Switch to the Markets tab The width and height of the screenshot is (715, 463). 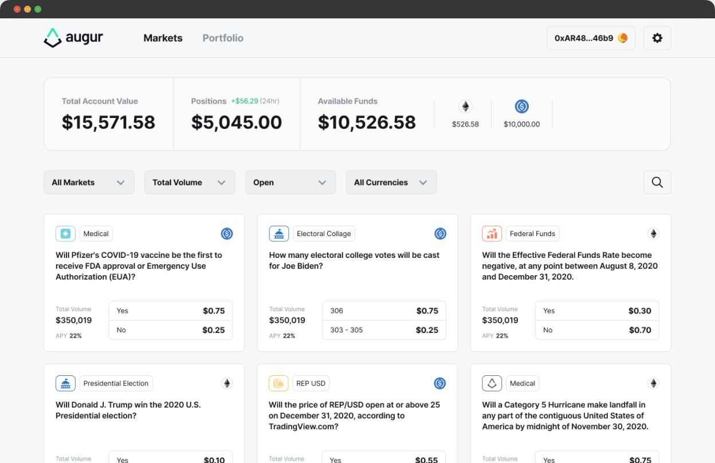[x=163, y=38]
